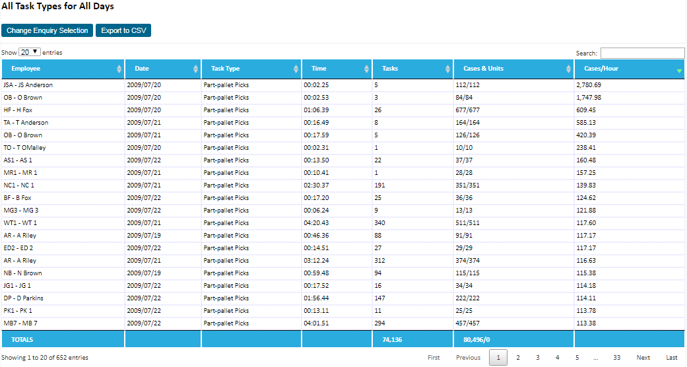Click time value 02:30.37
The height and width of the screenshot is (367, 687).
click(x=316, y=185)
